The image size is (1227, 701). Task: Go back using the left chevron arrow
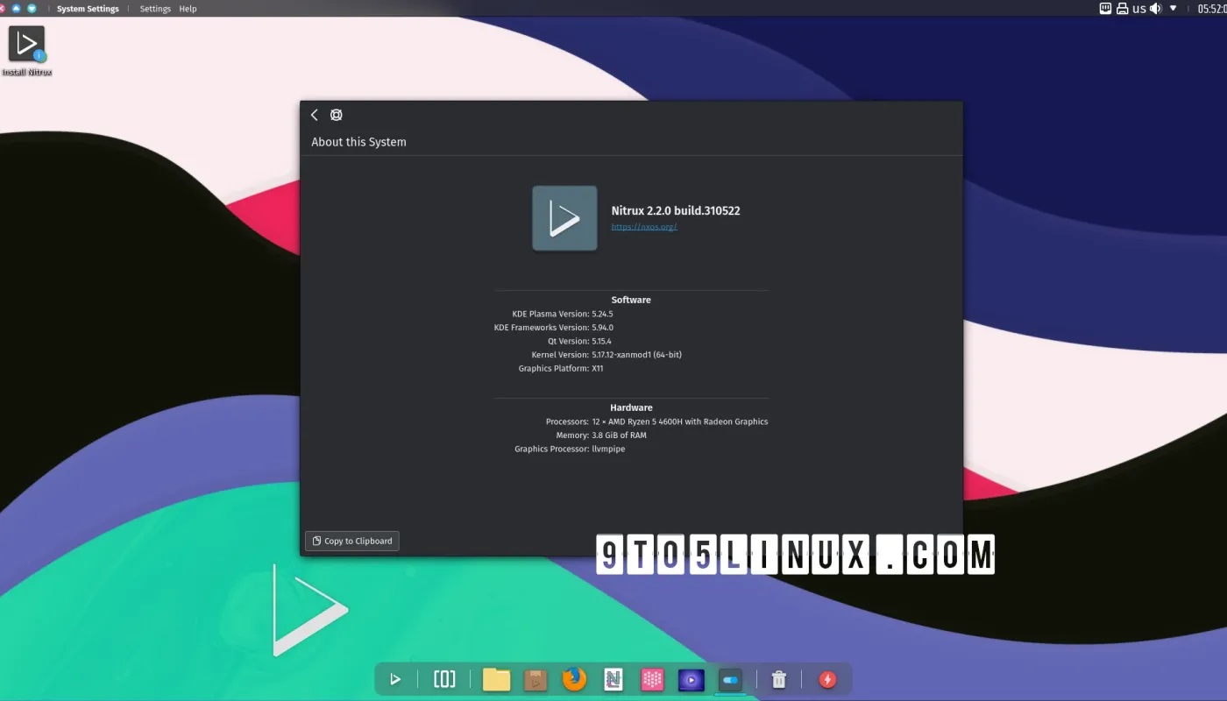pyautogui.click(x=315, y=115)
